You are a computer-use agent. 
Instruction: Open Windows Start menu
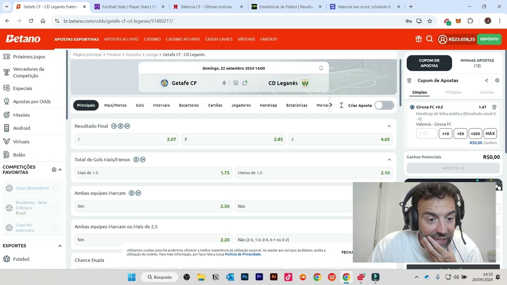132,277
